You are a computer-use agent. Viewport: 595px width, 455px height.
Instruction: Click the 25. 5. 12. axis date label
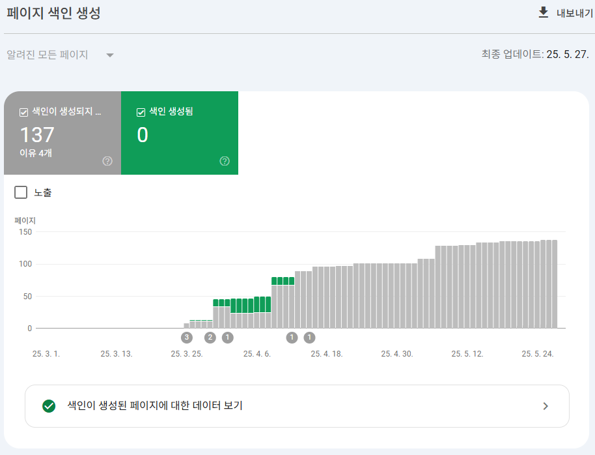point(467,354)
